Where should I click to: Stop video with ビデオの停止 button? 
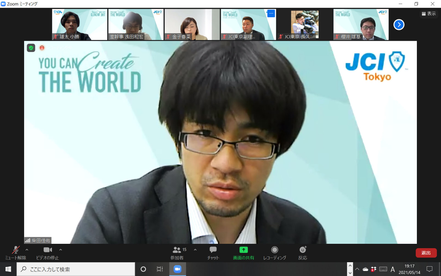pos(47,252)
